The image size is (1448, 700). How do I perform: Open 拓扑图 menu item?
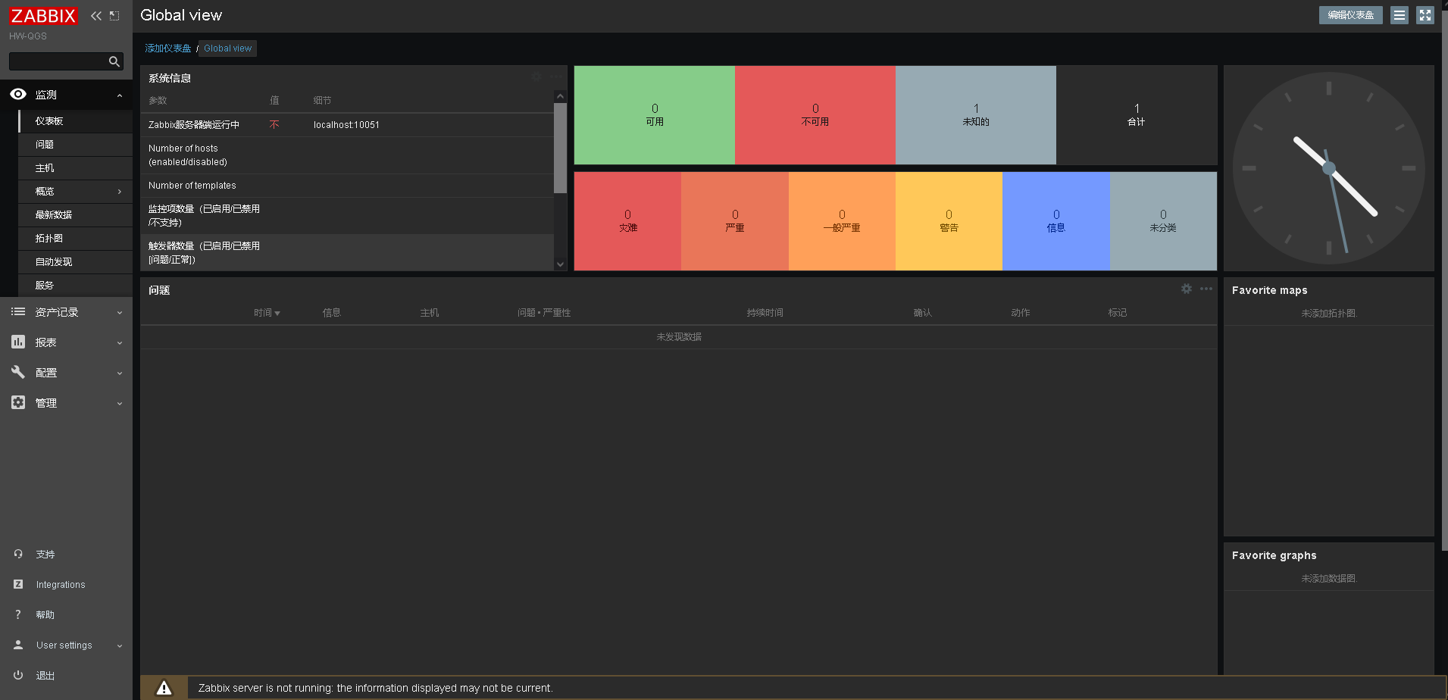pos(75,239)
